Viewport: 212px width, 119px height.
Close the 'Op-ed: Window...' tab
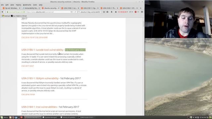(x=20, y=8)
